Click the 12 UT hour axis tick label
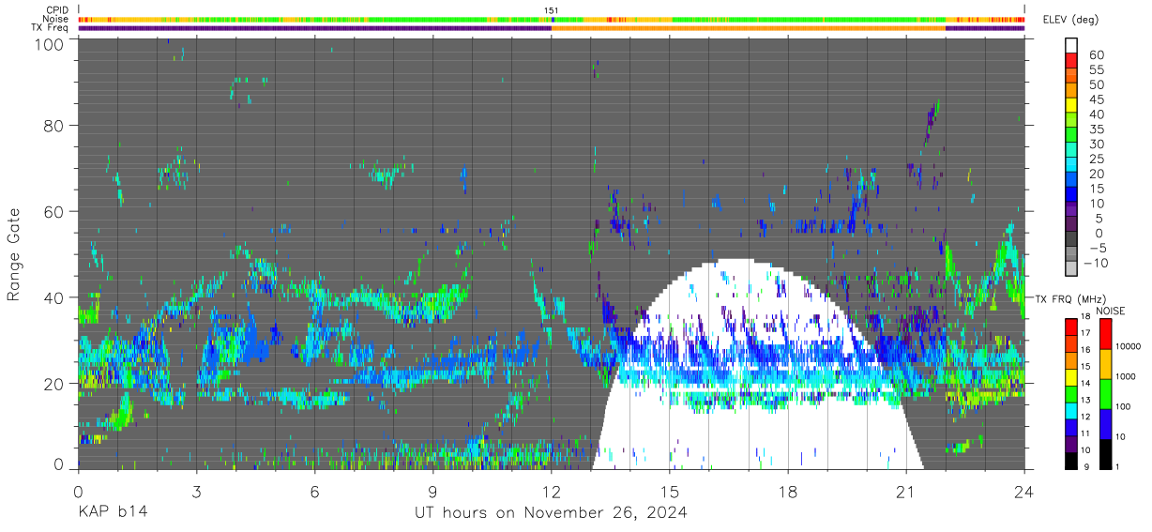 (x=552, y=491)
